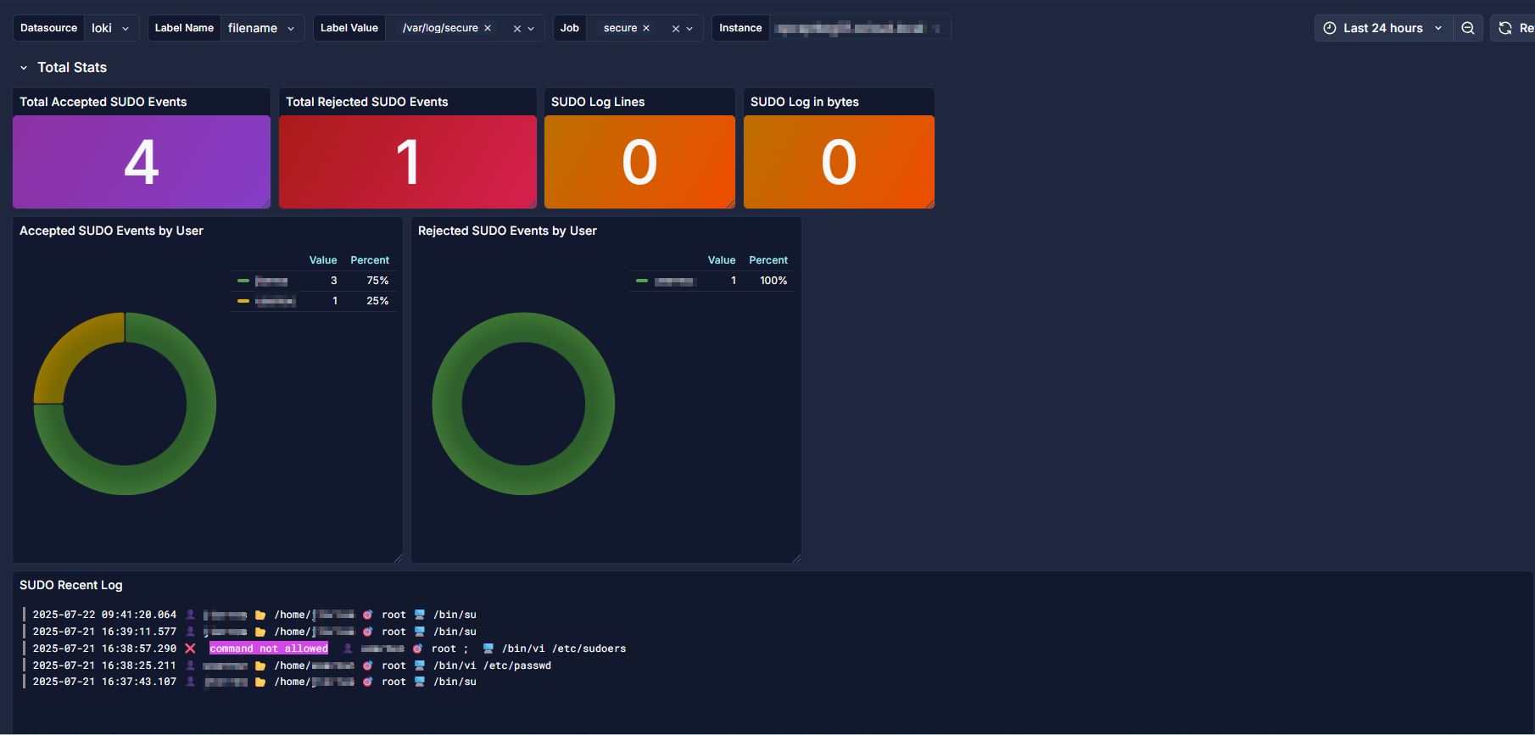Click the green ring of the Rejected donut chart
Image resolution: width=1535 pixels, height=735 pixels.
tap(523, 480)
